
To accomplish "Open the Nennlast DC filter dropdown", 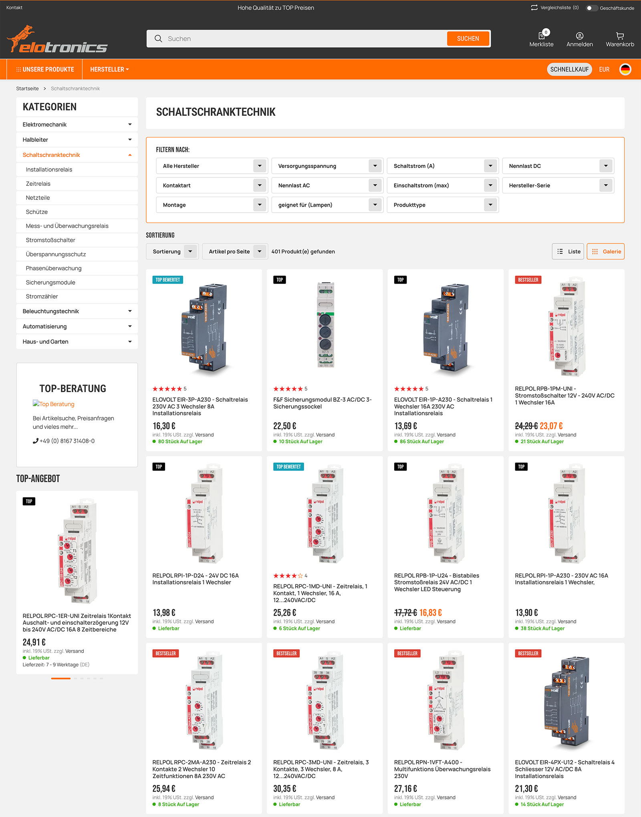I will (558, 166).
